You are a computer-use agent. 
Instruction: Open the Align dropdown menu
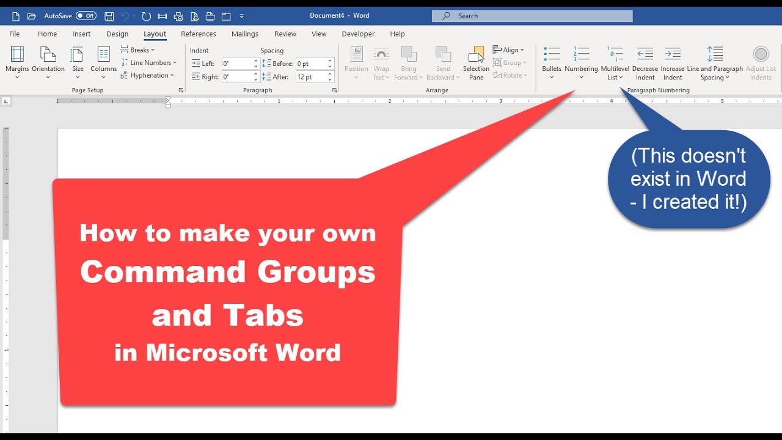click(509, 50)
